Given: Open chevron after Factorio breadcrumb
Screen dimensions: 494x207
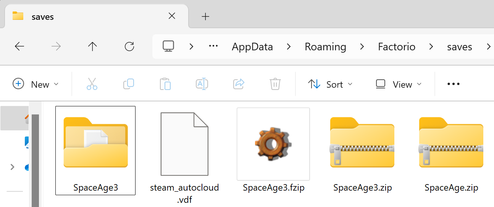Looking at the screenshot, I should (x=431, y=47).
